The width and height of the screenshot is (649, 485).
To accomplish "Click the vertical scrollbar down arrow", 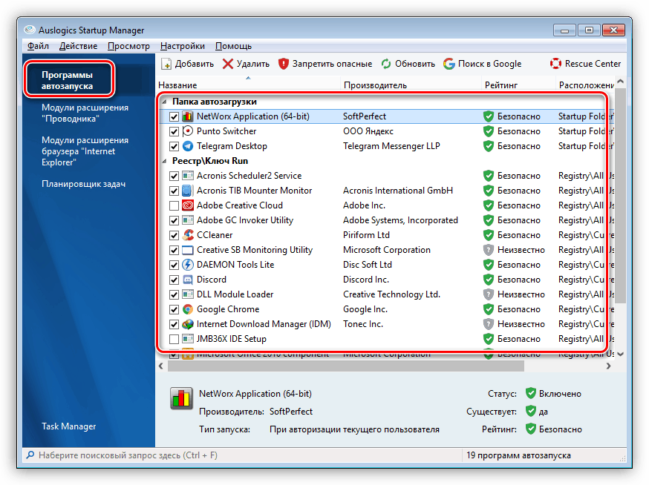I will tap(620, 354).
